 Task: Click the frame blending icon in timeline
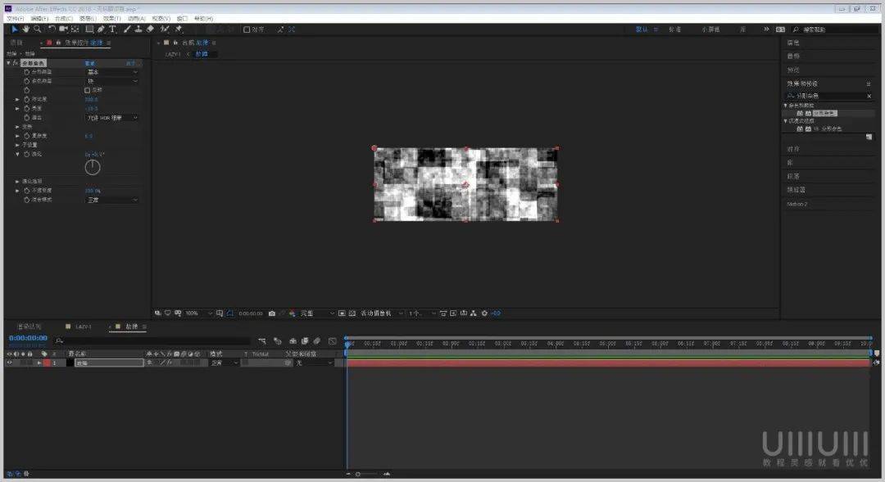point(305,341)
